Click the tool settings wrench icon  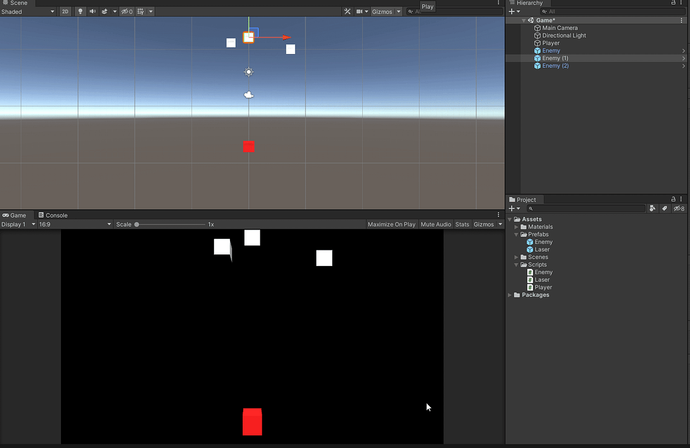pyautogui.click(x=347, y=11)
